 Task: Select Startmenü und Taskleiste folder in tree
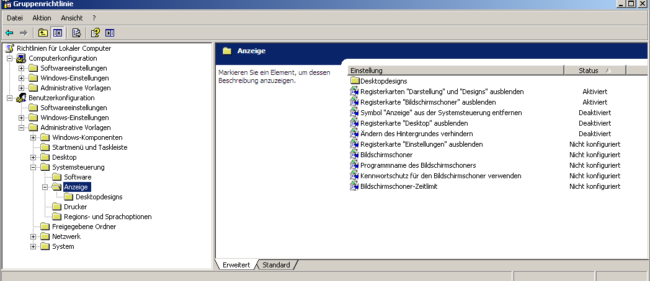pos(89,147)
